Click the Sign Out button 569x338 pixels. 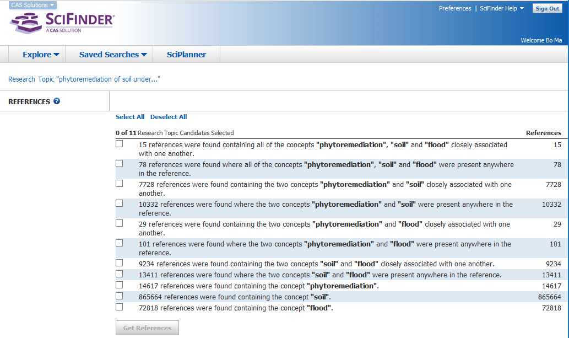click(x=547, y=8)
